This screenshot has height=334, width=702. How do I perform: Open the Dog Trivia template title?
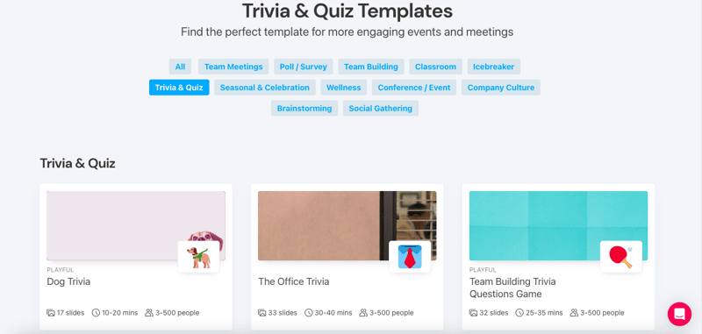coord(68,281)
